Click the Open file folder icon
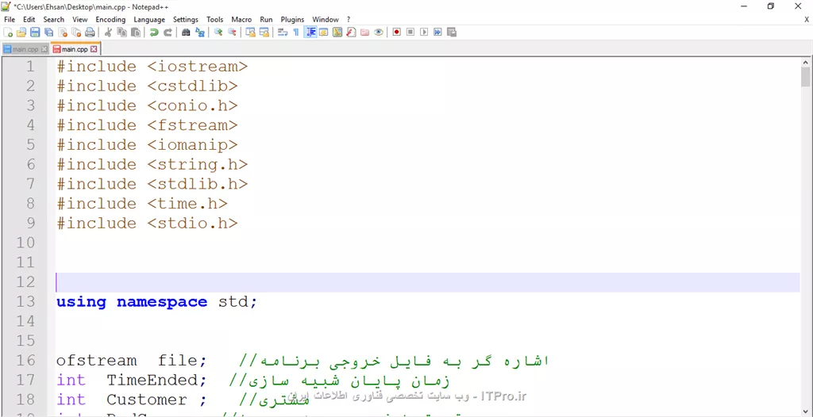The width and height of the screenshot is (813, 417). [x=21, y=33]
